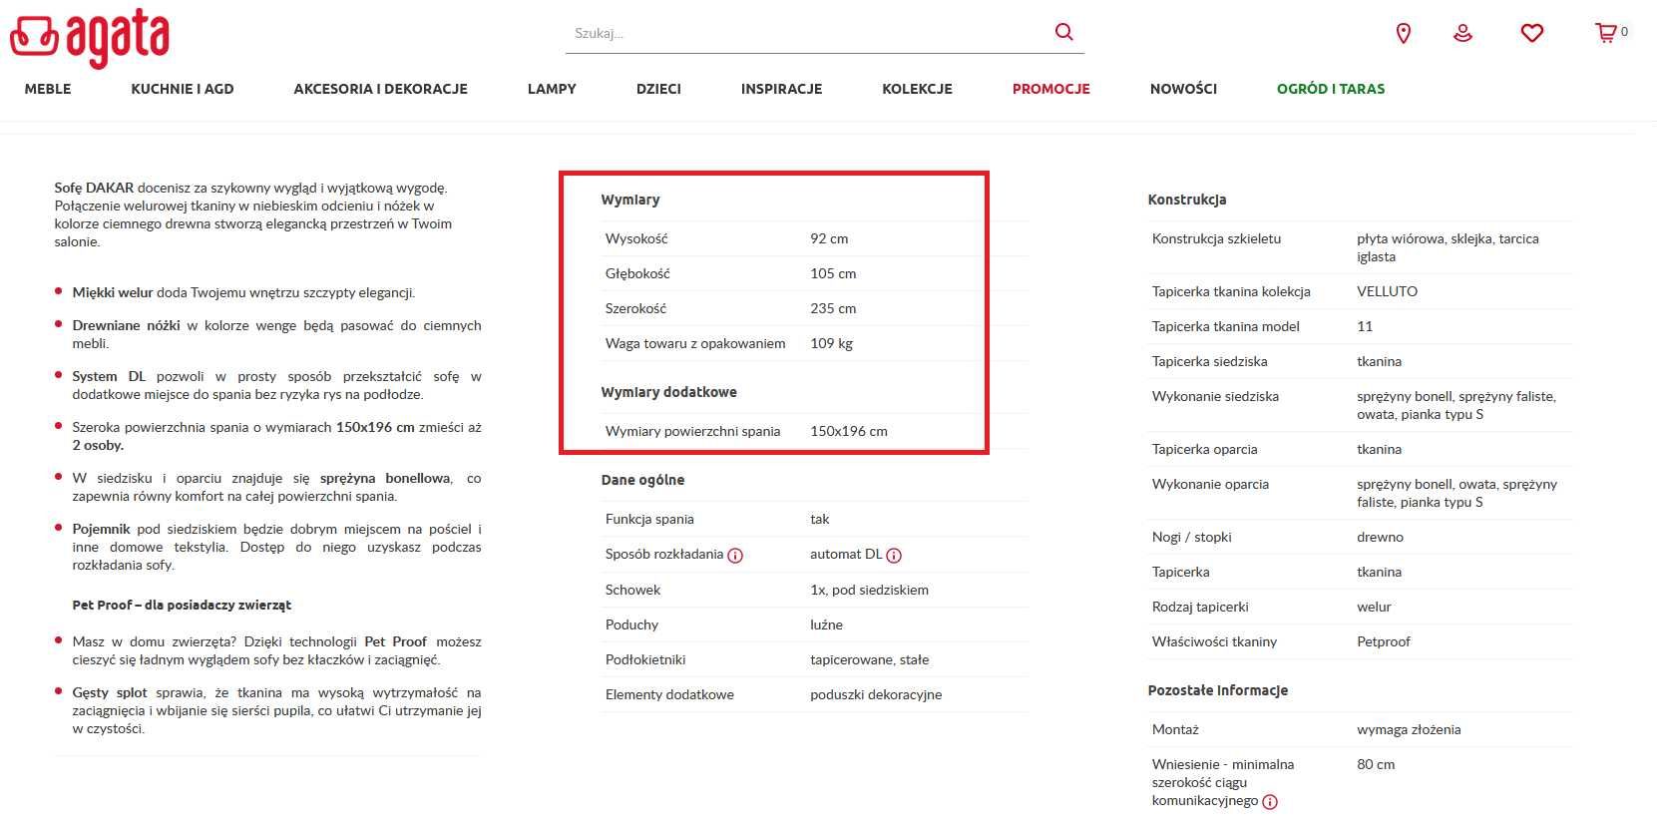
Task: Select the Głębokość value 105 cm
Action: click(833, 273)
